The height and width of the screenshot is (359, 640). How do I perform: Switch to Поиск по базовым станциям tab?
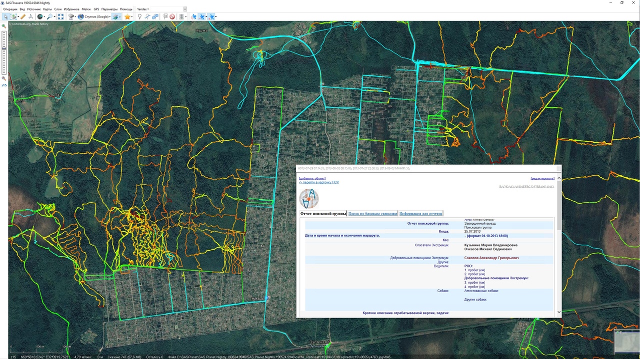372,214
